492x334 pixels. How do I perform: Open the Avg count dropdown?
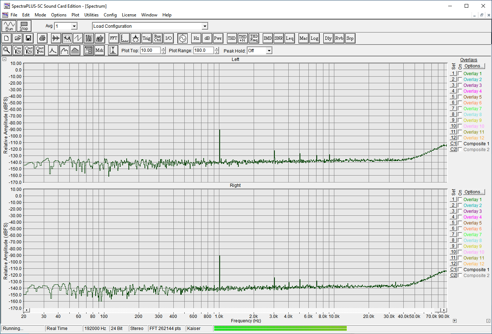click(74, 26)
